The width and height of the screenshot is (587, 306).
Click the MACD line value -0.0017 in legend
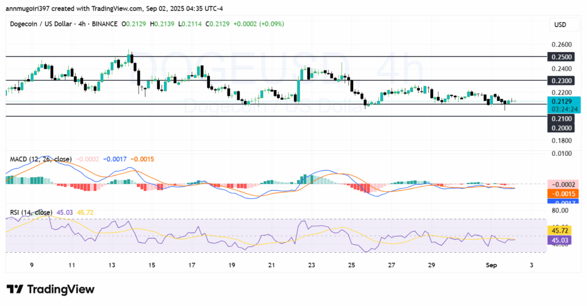point(115,159)
